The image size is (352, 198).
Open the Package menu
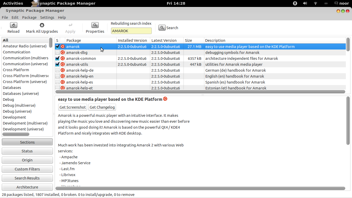29,18
